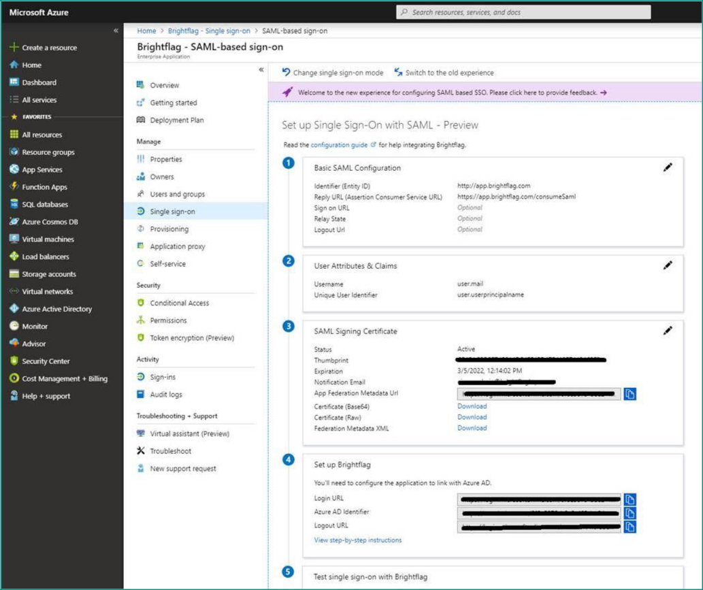Open the Troubleshoot menu item
703x590 pixels.
pos(170,451)
